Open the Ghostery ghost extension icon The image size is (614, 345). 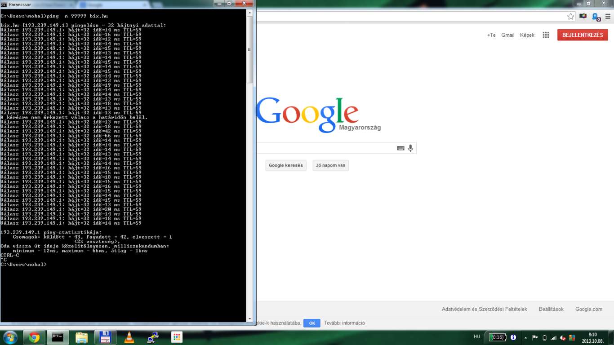pos(596,17)
